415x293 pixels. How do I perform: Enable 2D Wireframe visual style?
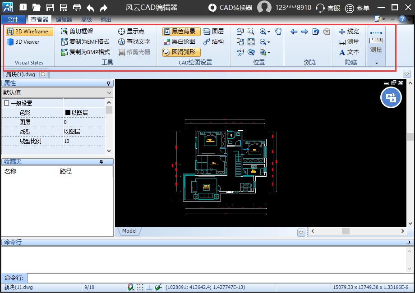(x=30, y=32)
